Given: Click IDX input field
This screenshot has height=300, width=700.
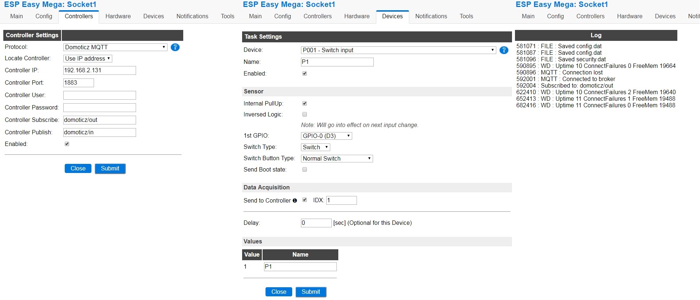Looking at the screenshot, I should coord(342,200).
